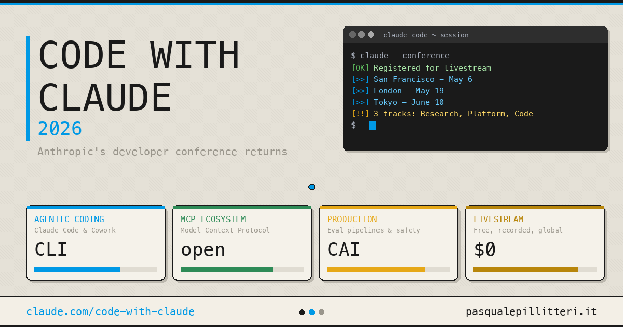Click the 'San Francisco — May 6' line
The image size is (623, 327).
click(x=423, y=79)
